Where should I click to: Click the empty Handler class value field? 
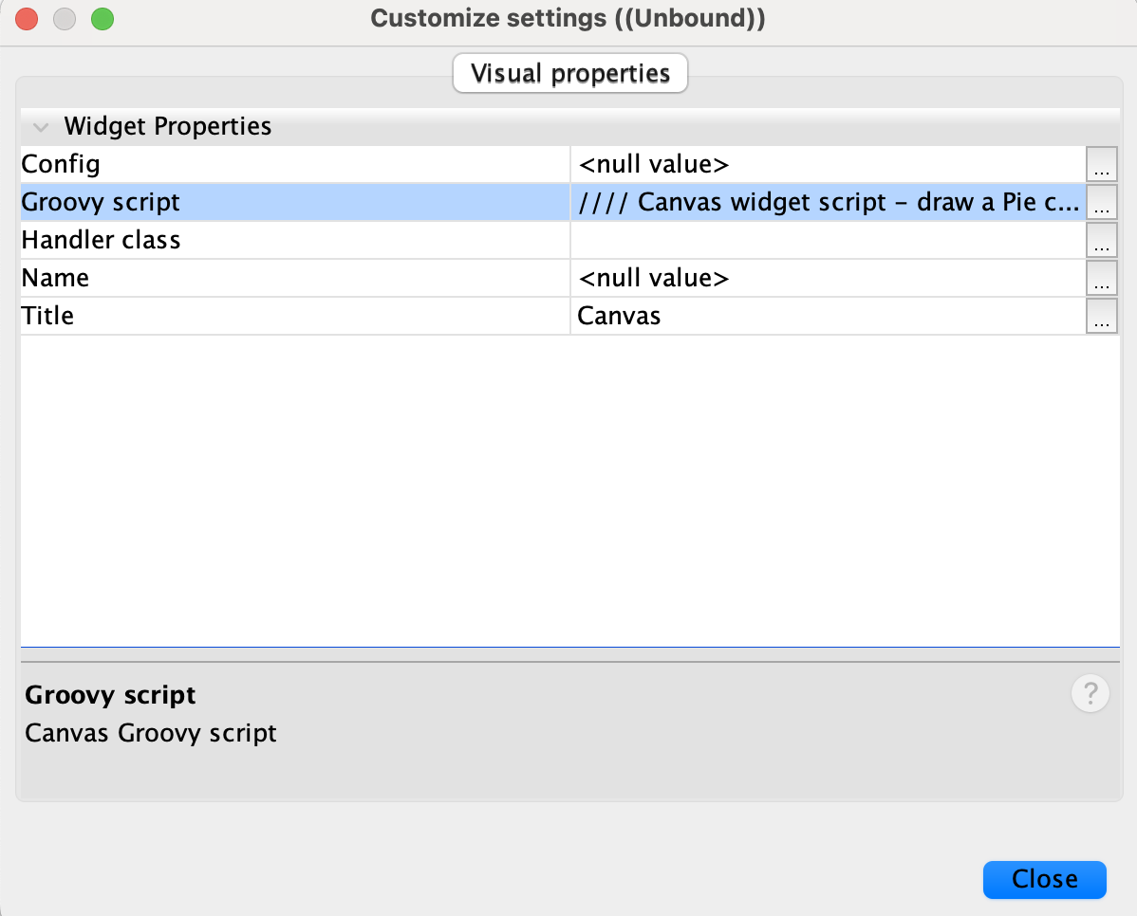826,240
